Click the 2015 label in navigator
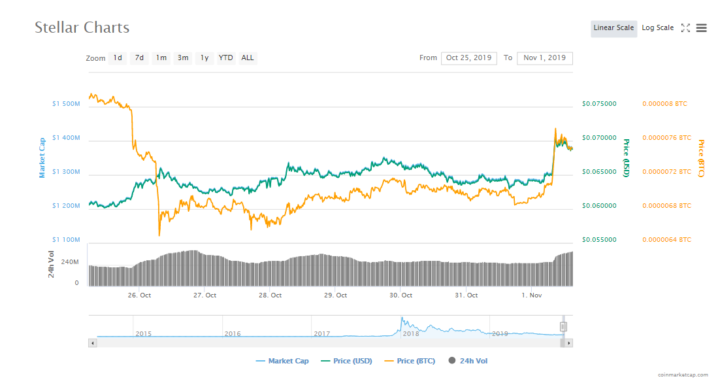The height and width of the screenshot is (385, 720). (x=143, y=334)
